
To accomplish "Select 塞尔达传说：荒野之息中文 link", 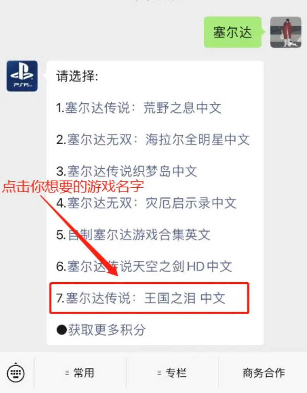I will coord(143,108).
